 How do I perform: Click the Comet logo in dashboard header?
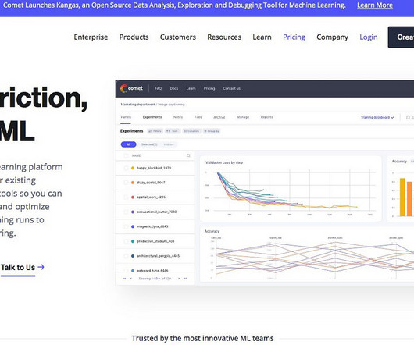click(x=131, y=88)
